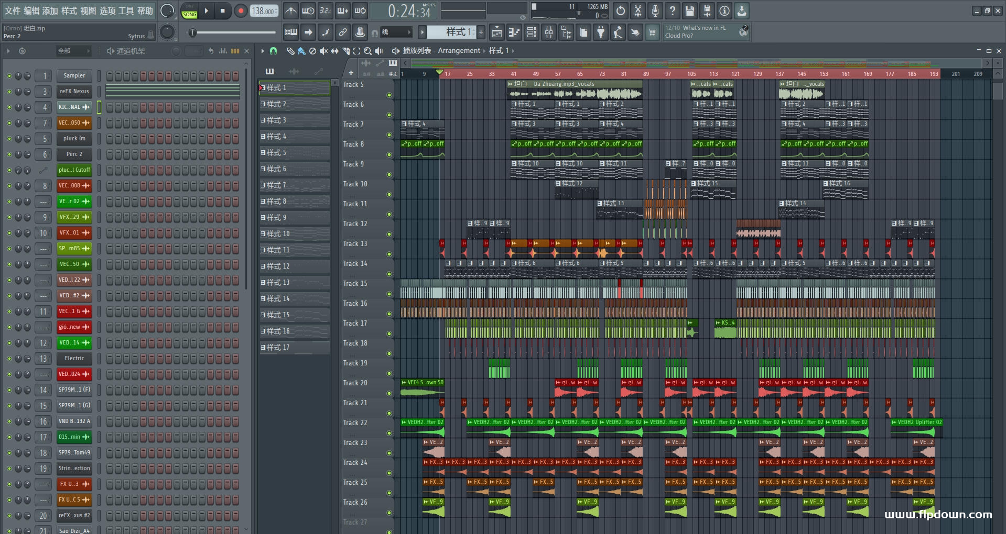Open the 全部 channel filter dropdown
This screenshot has height=534, width=1006.
click(73, 51)
